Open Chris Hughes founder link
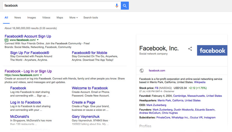Viewport: 232px width, 132px height. click(170, 113)
